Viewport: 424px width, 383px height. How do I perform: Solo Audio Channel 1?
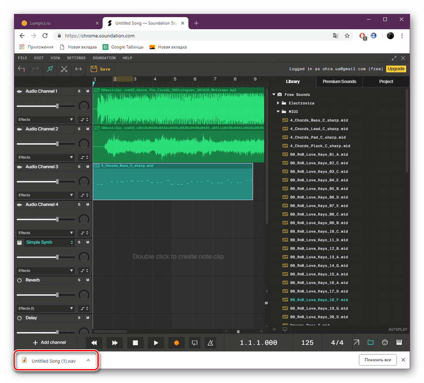click(79, 91)
